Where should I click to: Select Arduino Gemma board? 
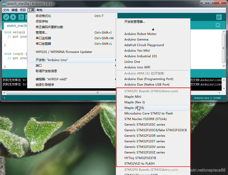pyautogui.click(x=153, y=40)
